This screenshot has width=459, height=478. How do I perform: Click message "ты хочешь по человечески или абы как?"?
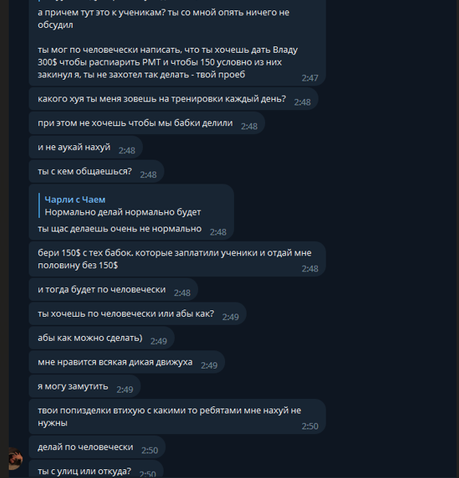137,314
